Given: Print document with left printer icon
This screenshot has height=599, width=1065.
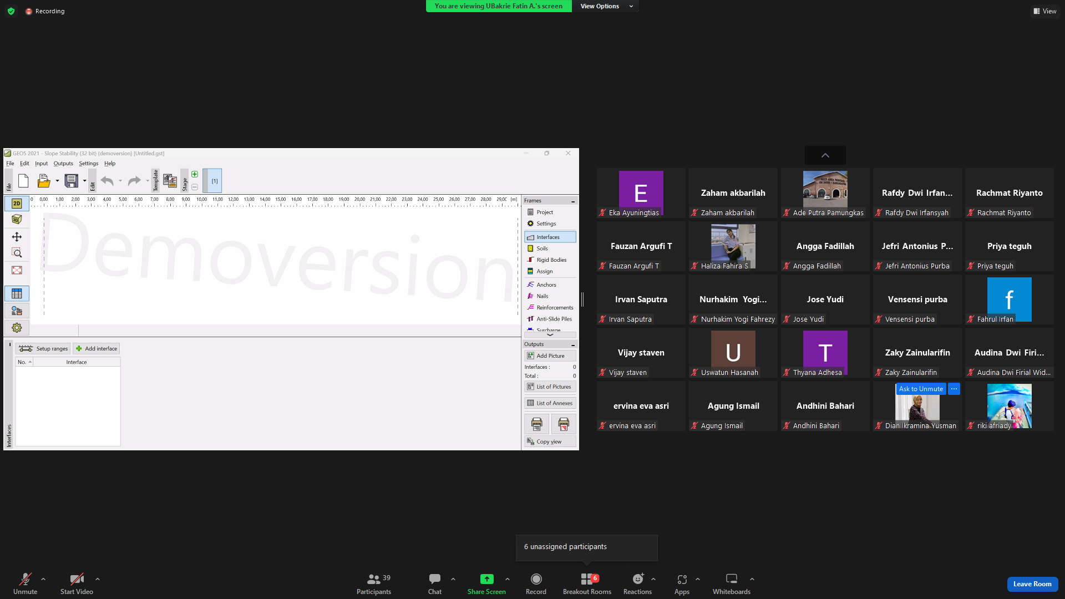Looking at the screenshot, I should point(537,424).
